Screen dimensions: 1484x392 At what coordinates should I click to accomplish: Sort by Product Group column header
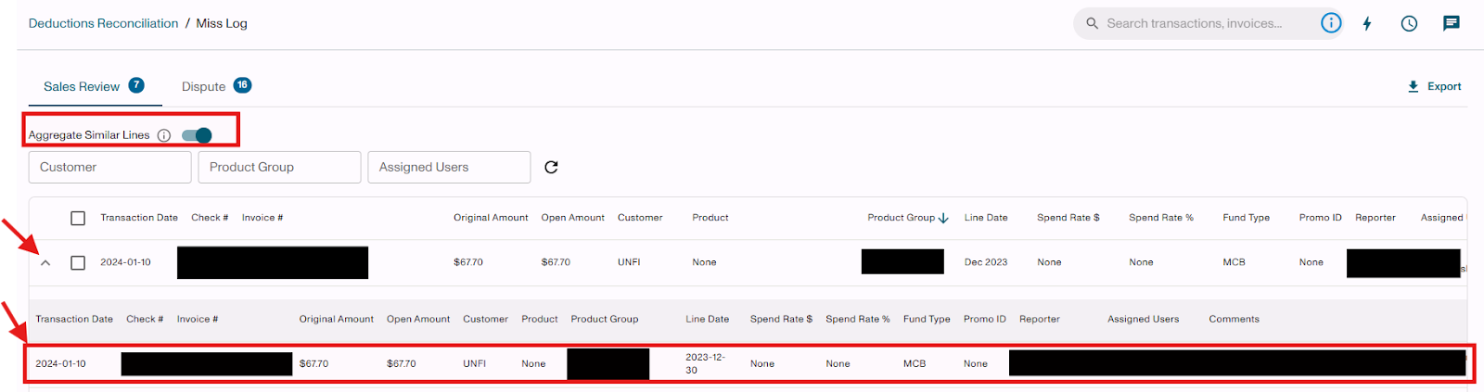pos(901,218)
